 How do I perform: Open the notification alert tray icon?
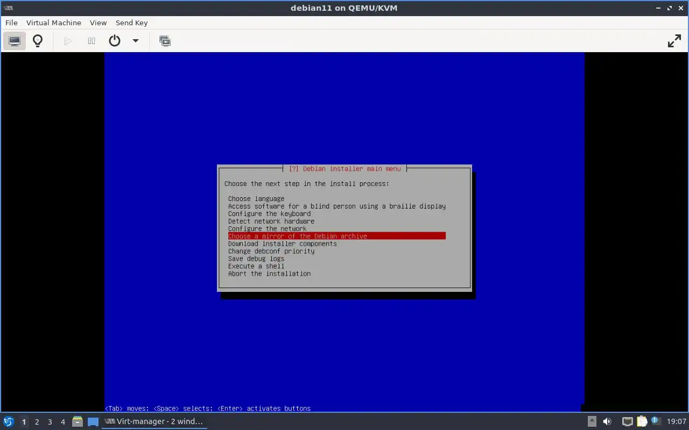[x=656, y=421]
